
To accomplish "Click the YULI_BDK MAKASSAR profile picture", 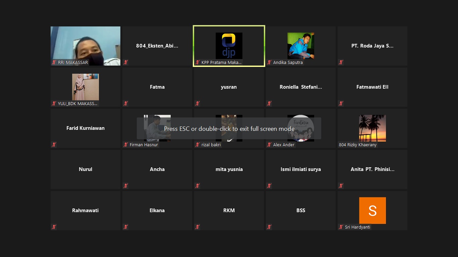I will pos(85,87).
